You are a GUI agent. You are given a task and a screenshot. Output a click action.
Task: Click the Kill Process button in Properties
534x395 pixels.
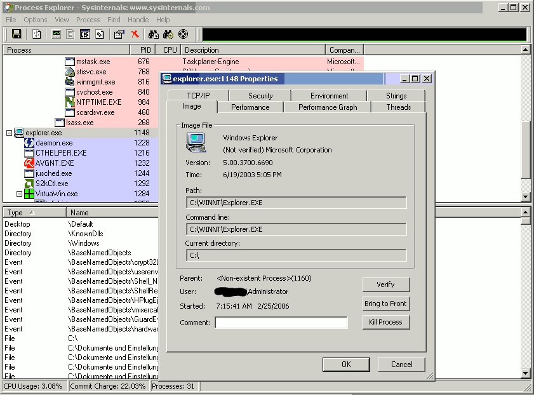pyautogui.click(x=386, y=322)
